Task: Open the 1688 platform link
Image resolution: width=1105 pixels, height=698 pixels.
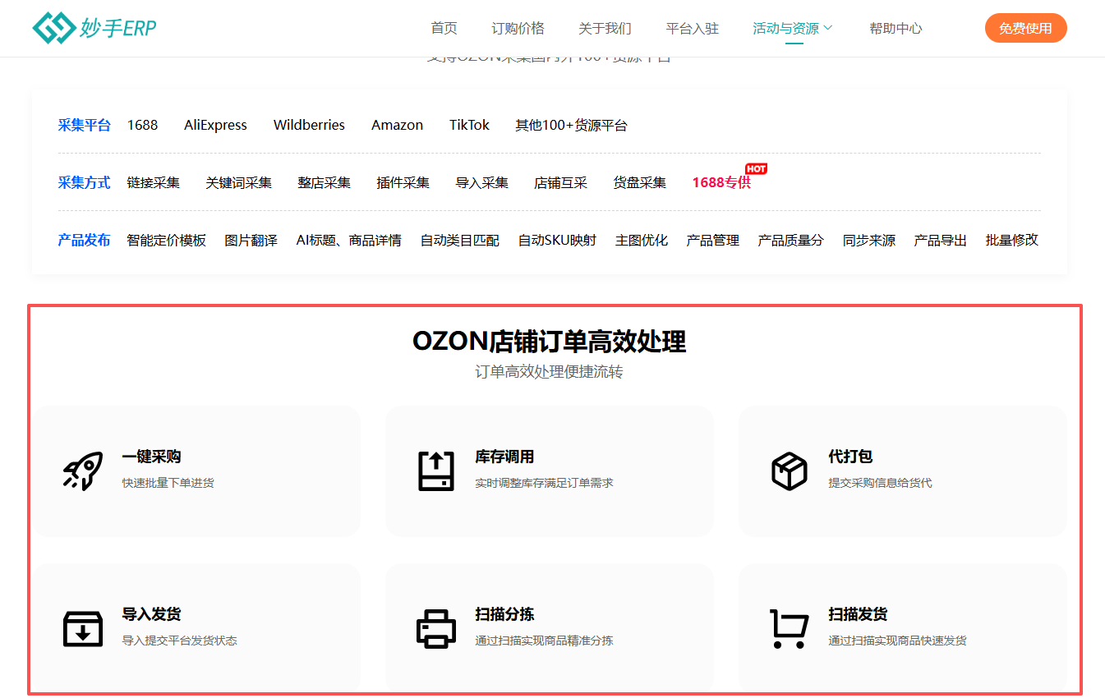Action: (143, 124)
